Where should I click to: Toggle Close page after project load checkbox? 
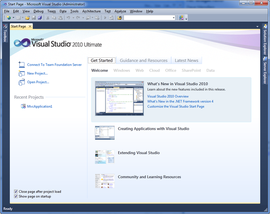[16, 192]
